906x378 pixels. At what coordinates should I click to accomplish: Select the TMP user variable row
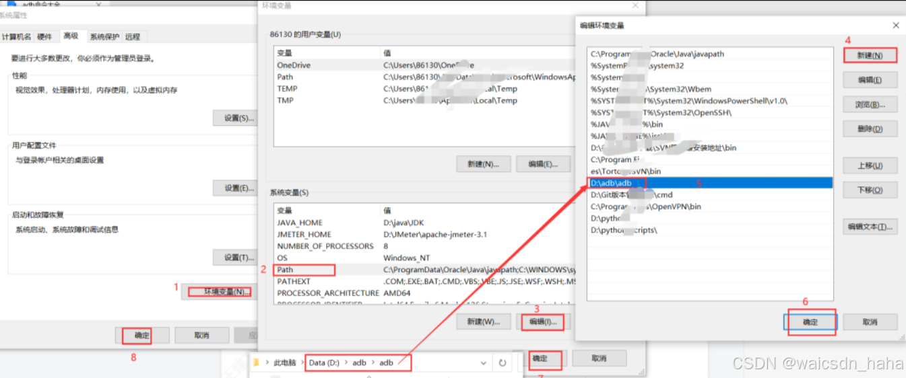click(426, 100)
